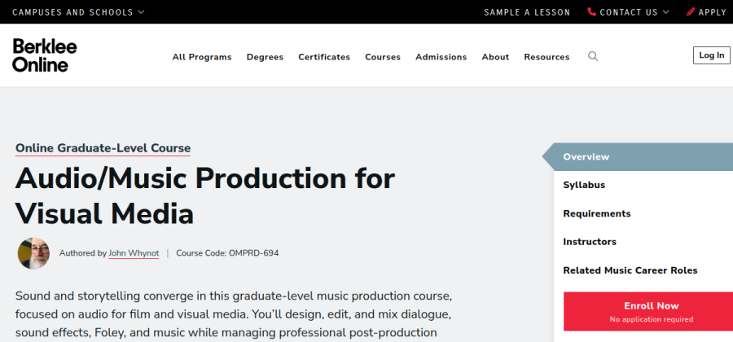Click the red phone icon

click(x=592, y=11)
